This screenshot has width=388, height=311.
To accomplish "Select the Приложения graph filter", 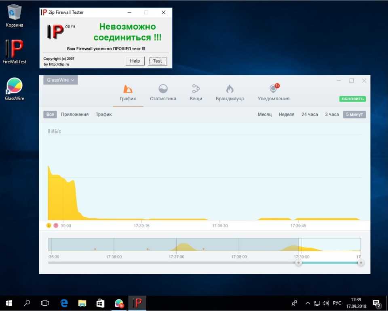I will 75,114.
